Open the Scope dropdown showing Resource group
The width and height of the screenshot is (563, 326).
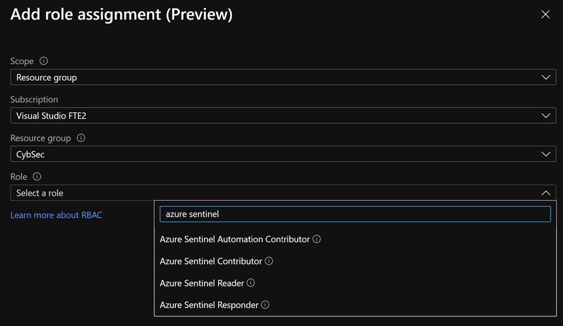[x=282, y=77]
